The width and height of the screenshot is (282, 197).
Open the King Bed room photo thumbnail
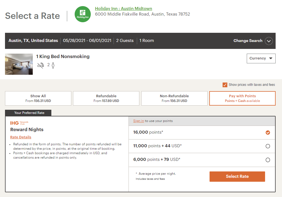(19, 64)
